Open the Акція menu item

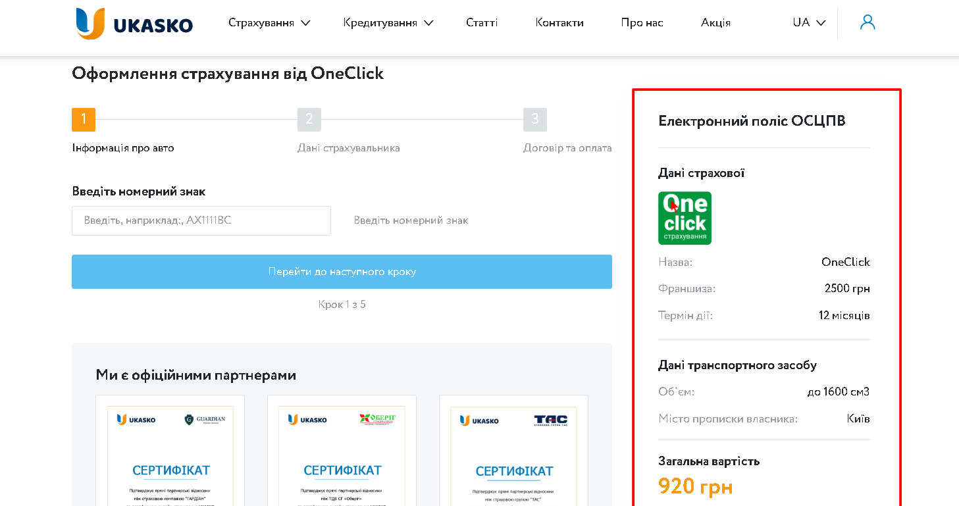[715, 23]
